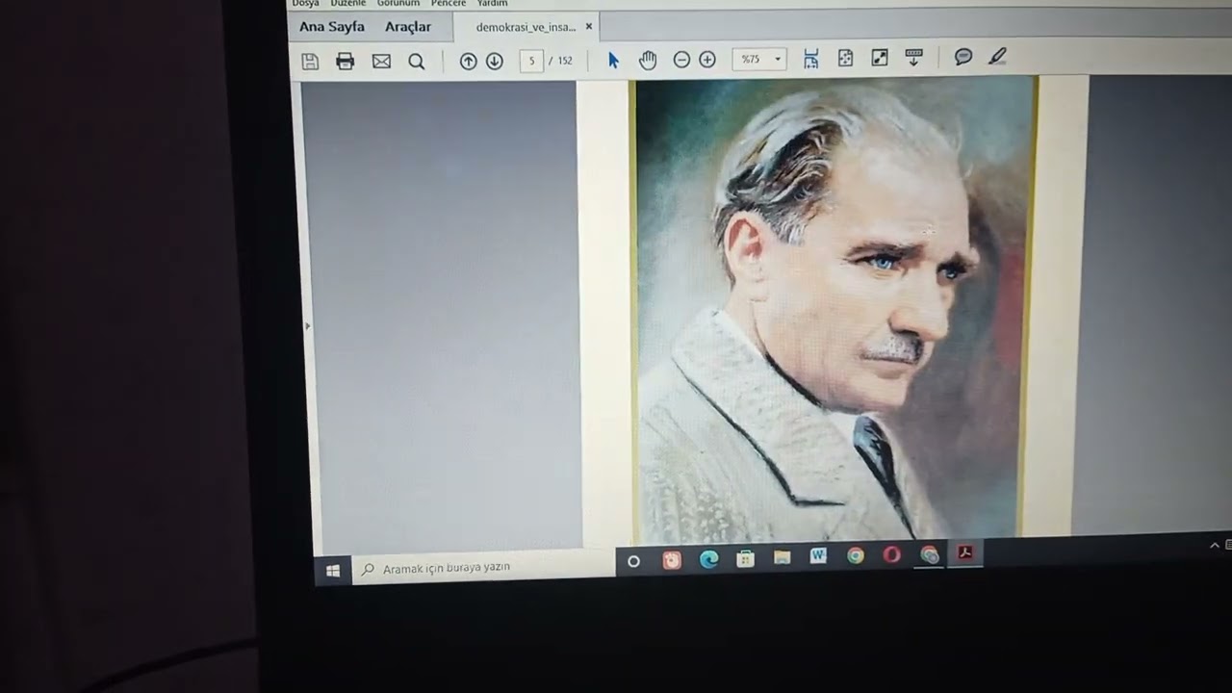Image resolution: width=1232 pixels, height=693 pixels.
Task: Select the demokrasi_ve_insa... document tab
Action: click(x=526, y=27)
